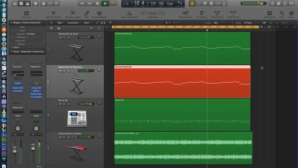This screenshot has width=298, height=168.
Task: Solo the Sawtooth Ld Harmony track
Action: 64,71
